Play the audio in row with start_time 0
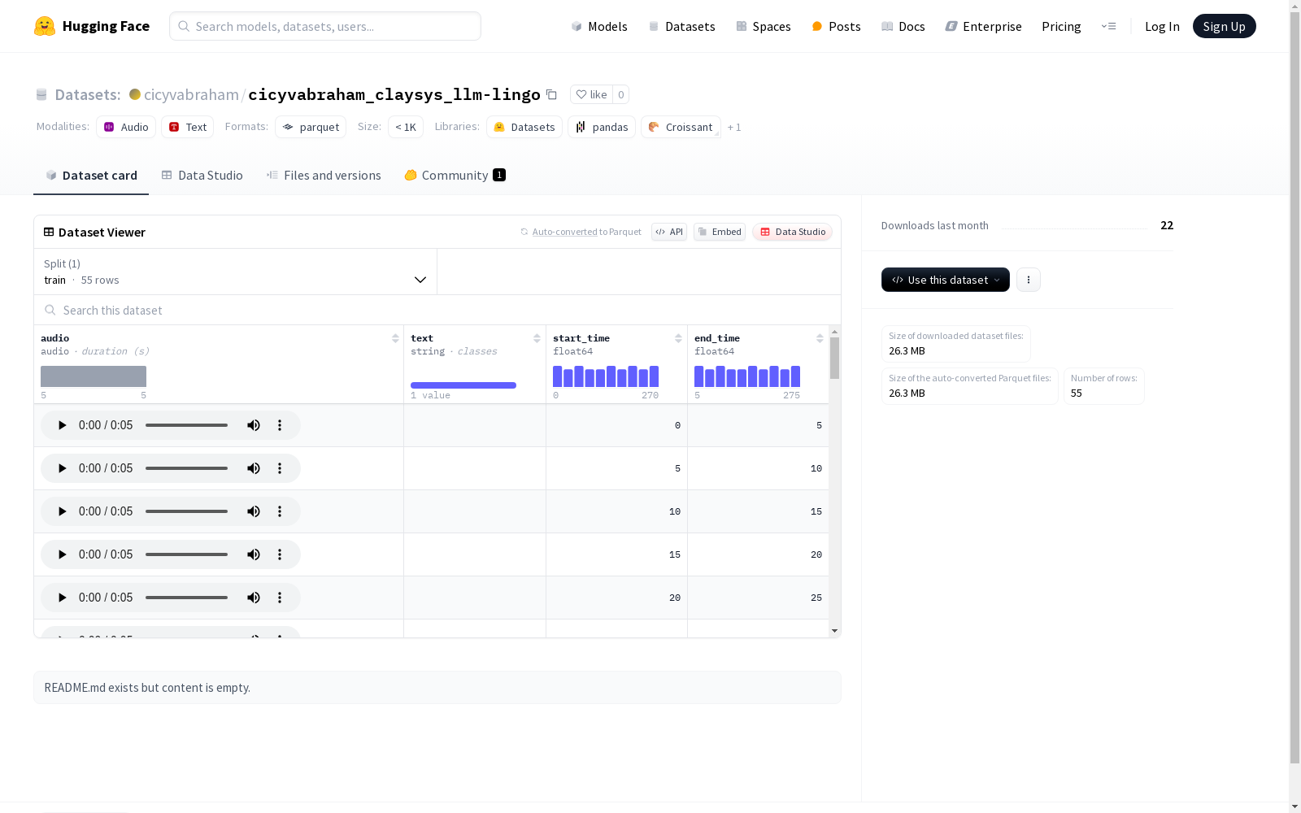This screenshot has height=813, width=1301. 62,425
